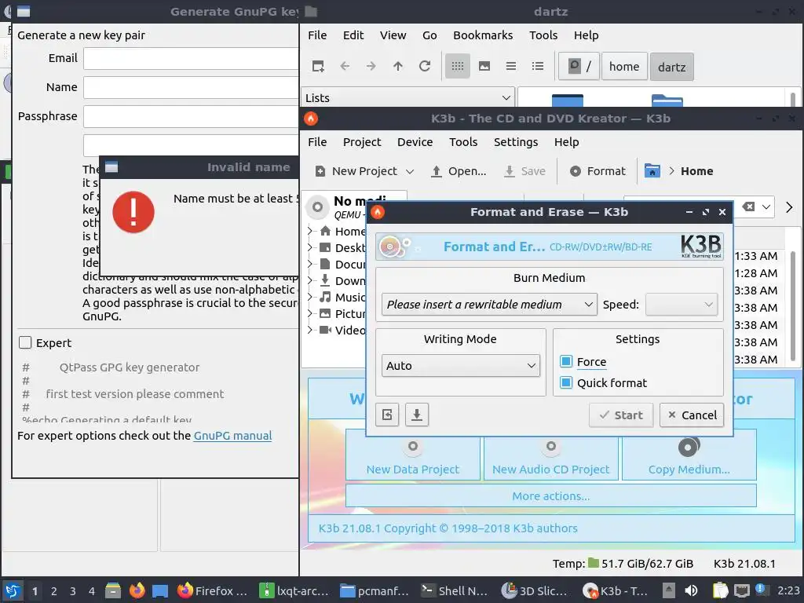The width and height of the screenshot is (804, 603).
Task: Open the Bookmarks menu in file manager
Action: (x=483, y=35)
